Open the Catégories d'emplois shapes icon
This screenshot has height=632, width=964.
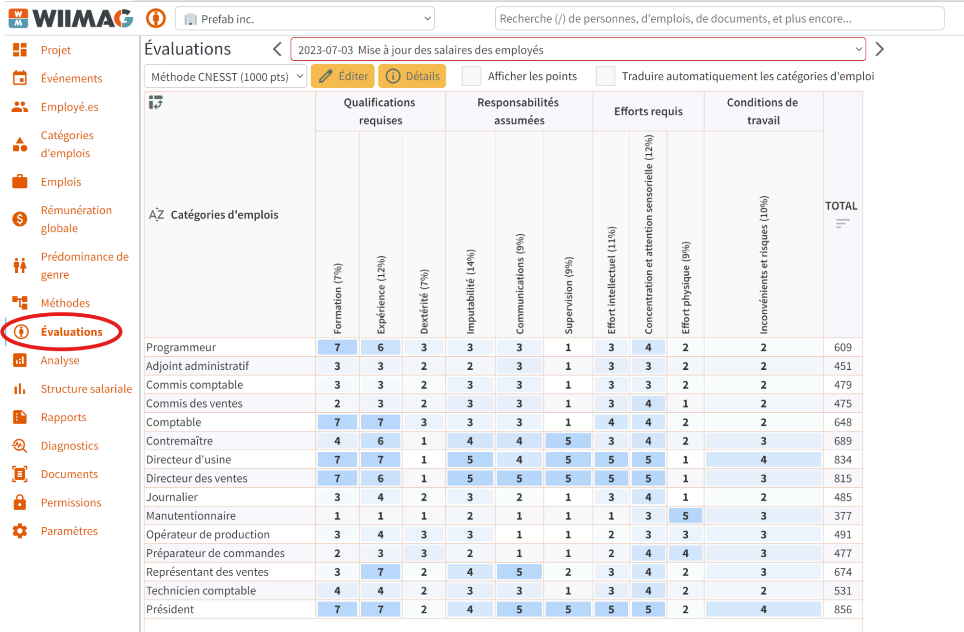point(20,144)
